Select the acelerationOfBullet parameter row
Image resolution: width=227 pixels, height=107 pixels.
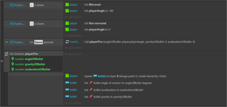pos(36,69)
